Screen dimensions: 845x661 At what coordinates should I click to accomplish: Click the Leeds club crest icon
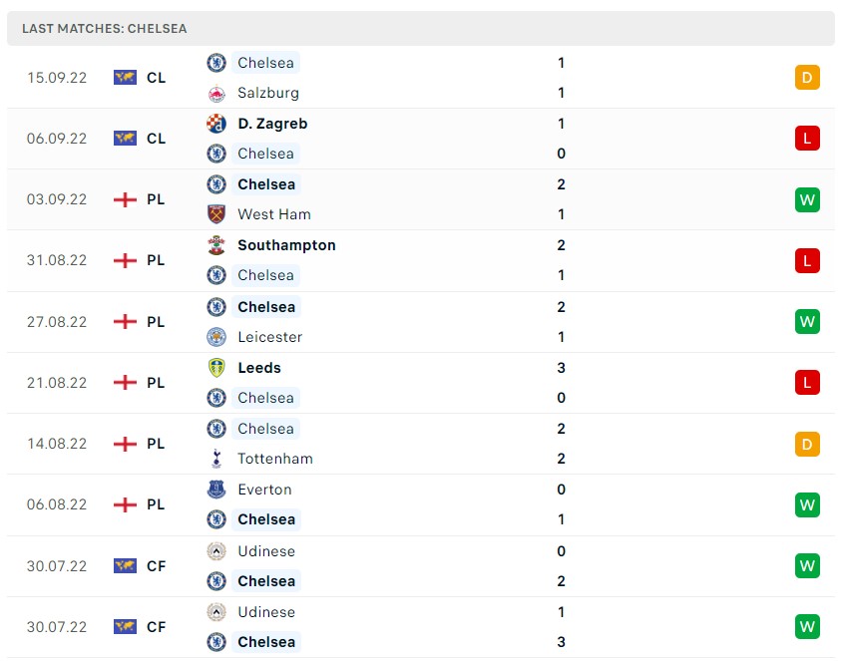tap(216, 368)
